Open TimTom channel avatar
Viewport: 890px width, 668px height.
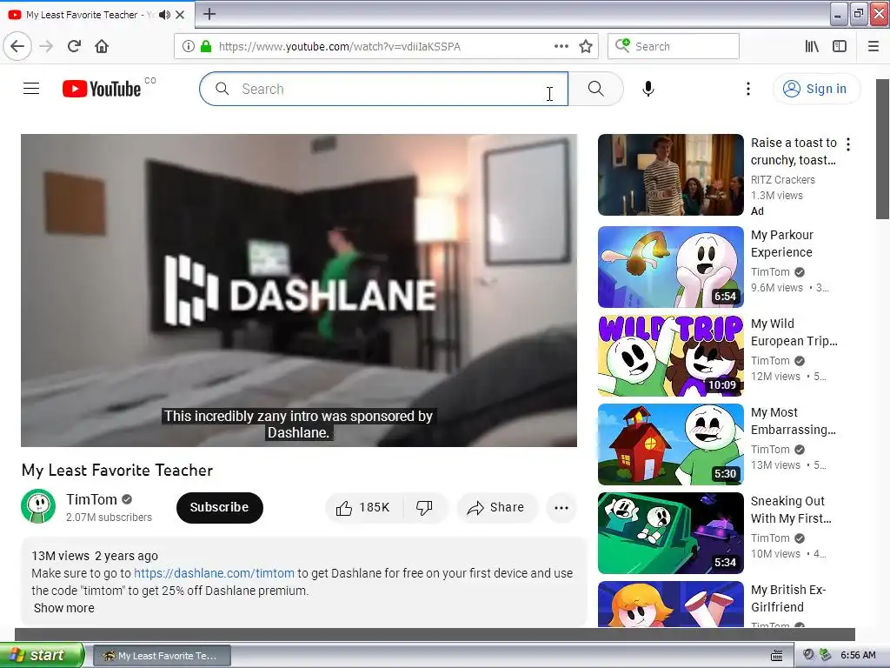coord(38,506)
